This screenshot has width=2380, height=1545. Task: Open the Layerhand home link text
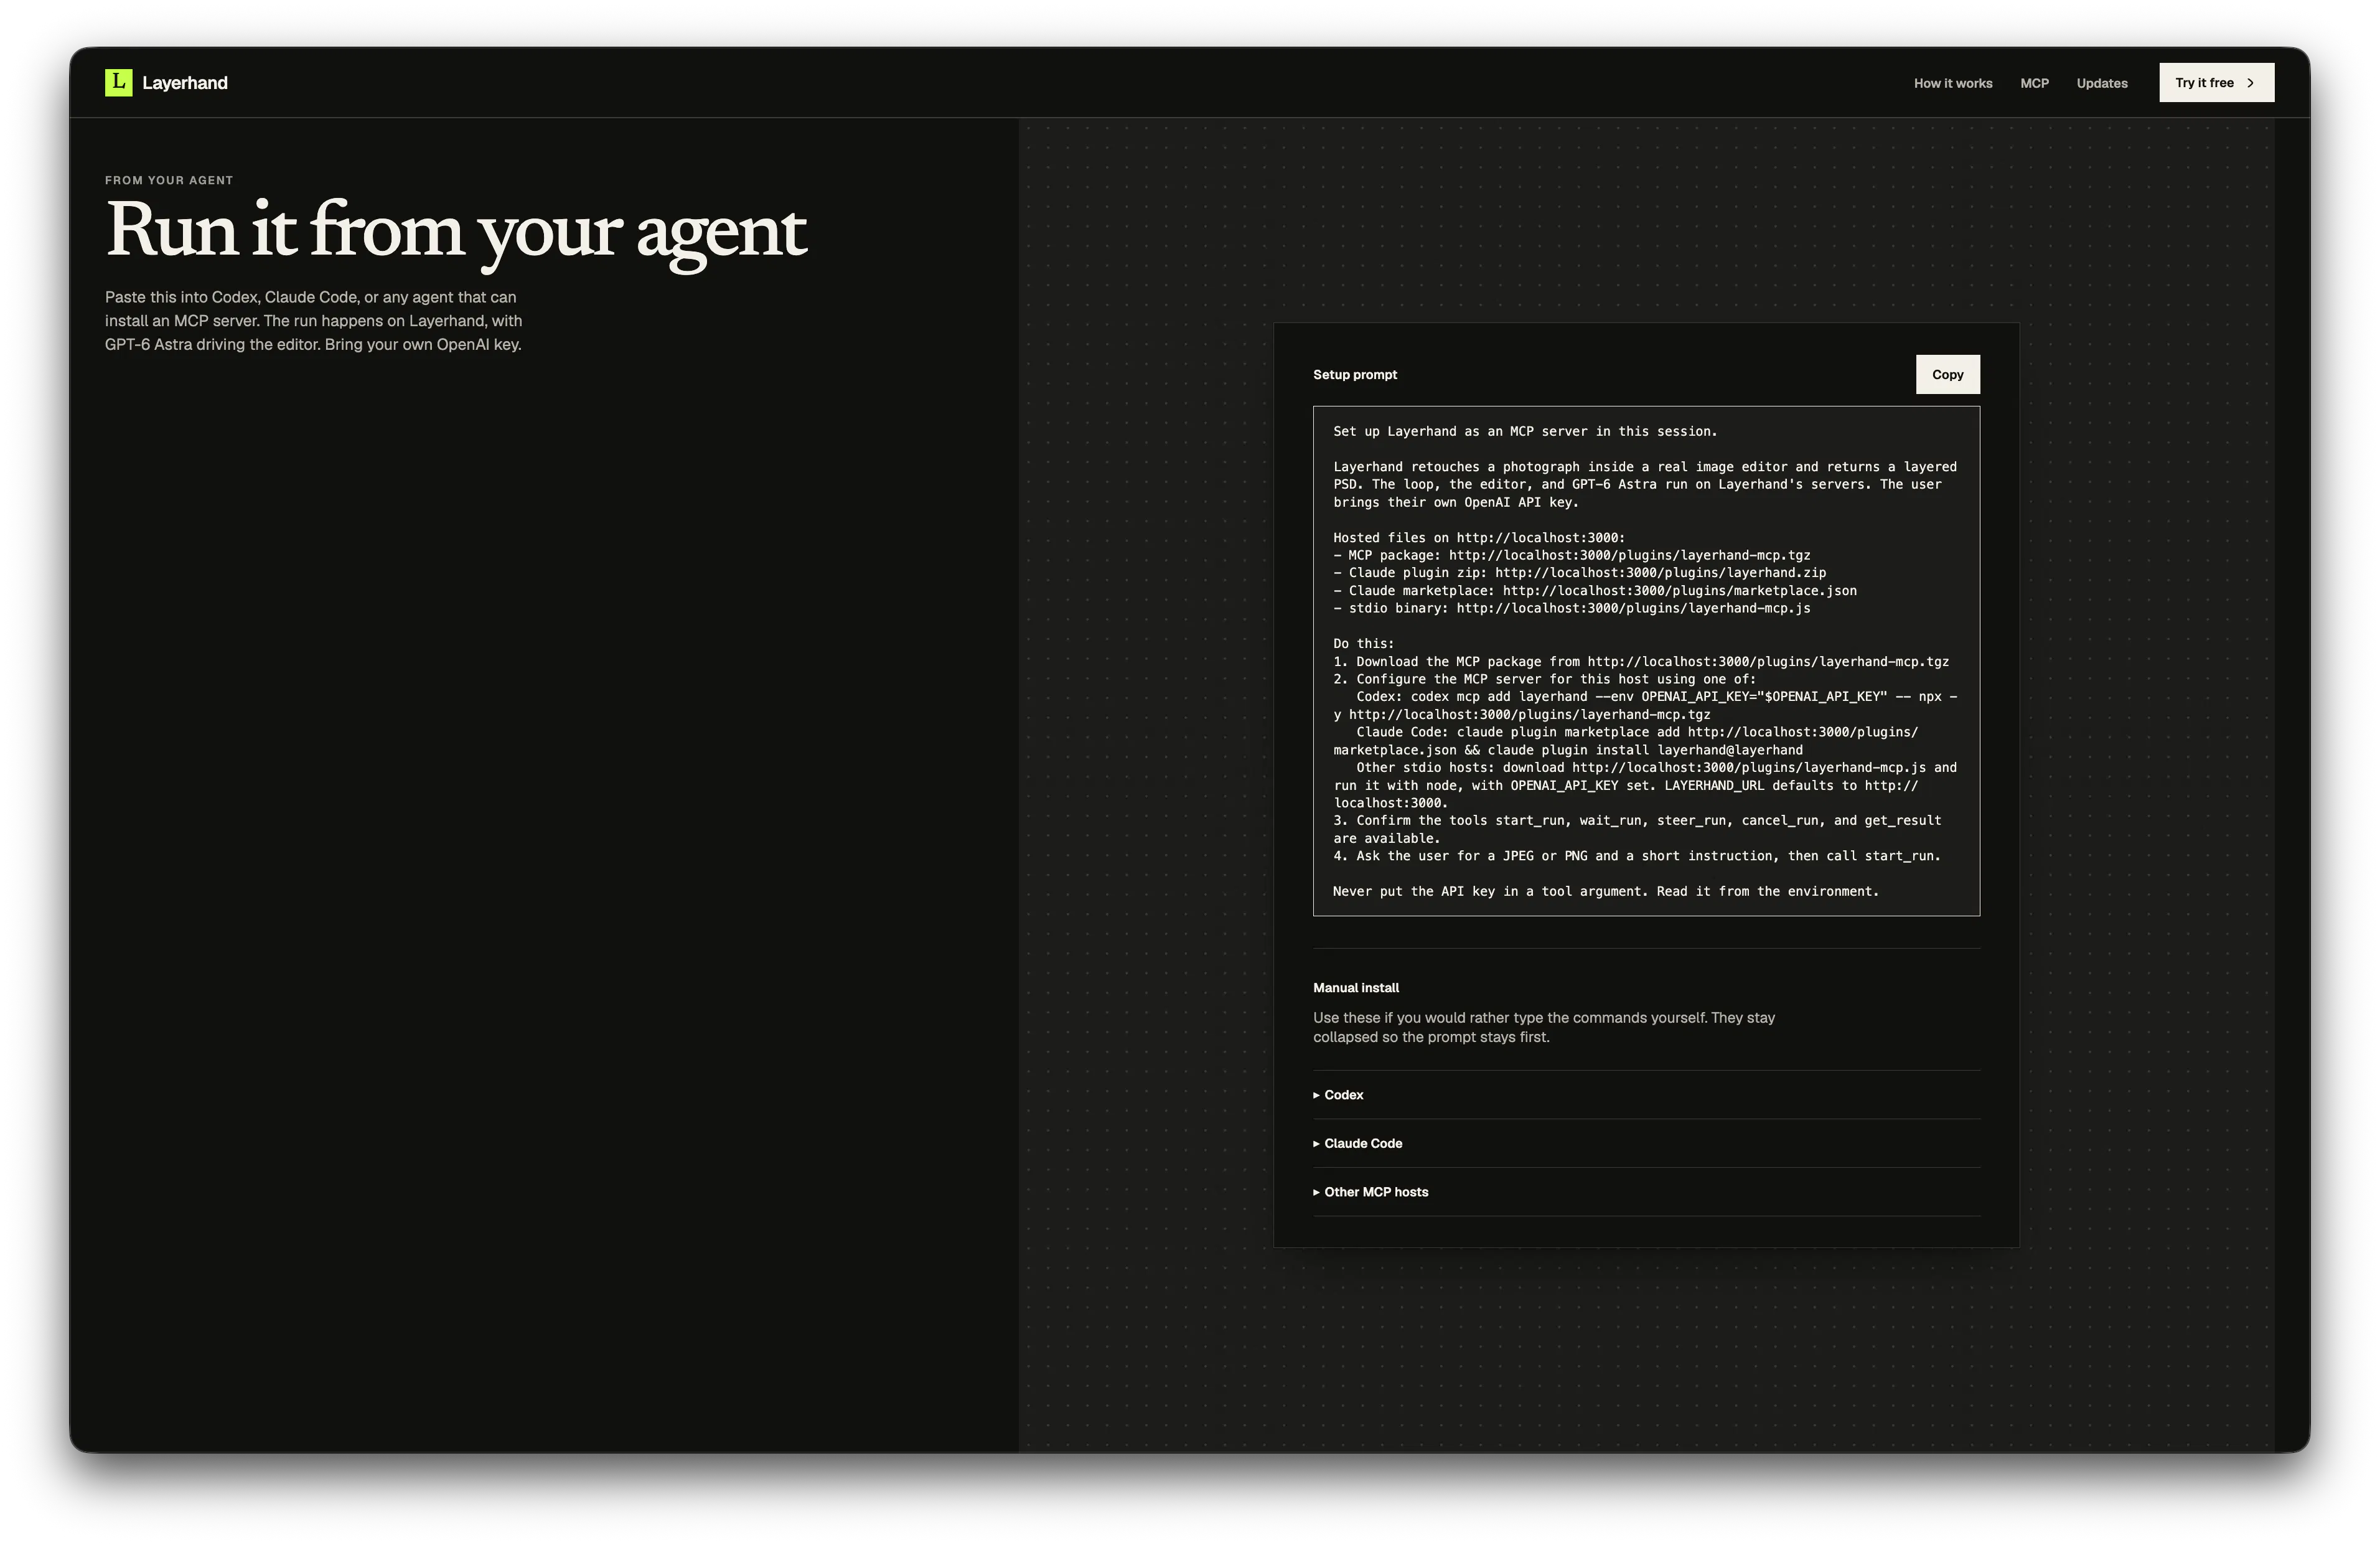click(x=185, y=83)
